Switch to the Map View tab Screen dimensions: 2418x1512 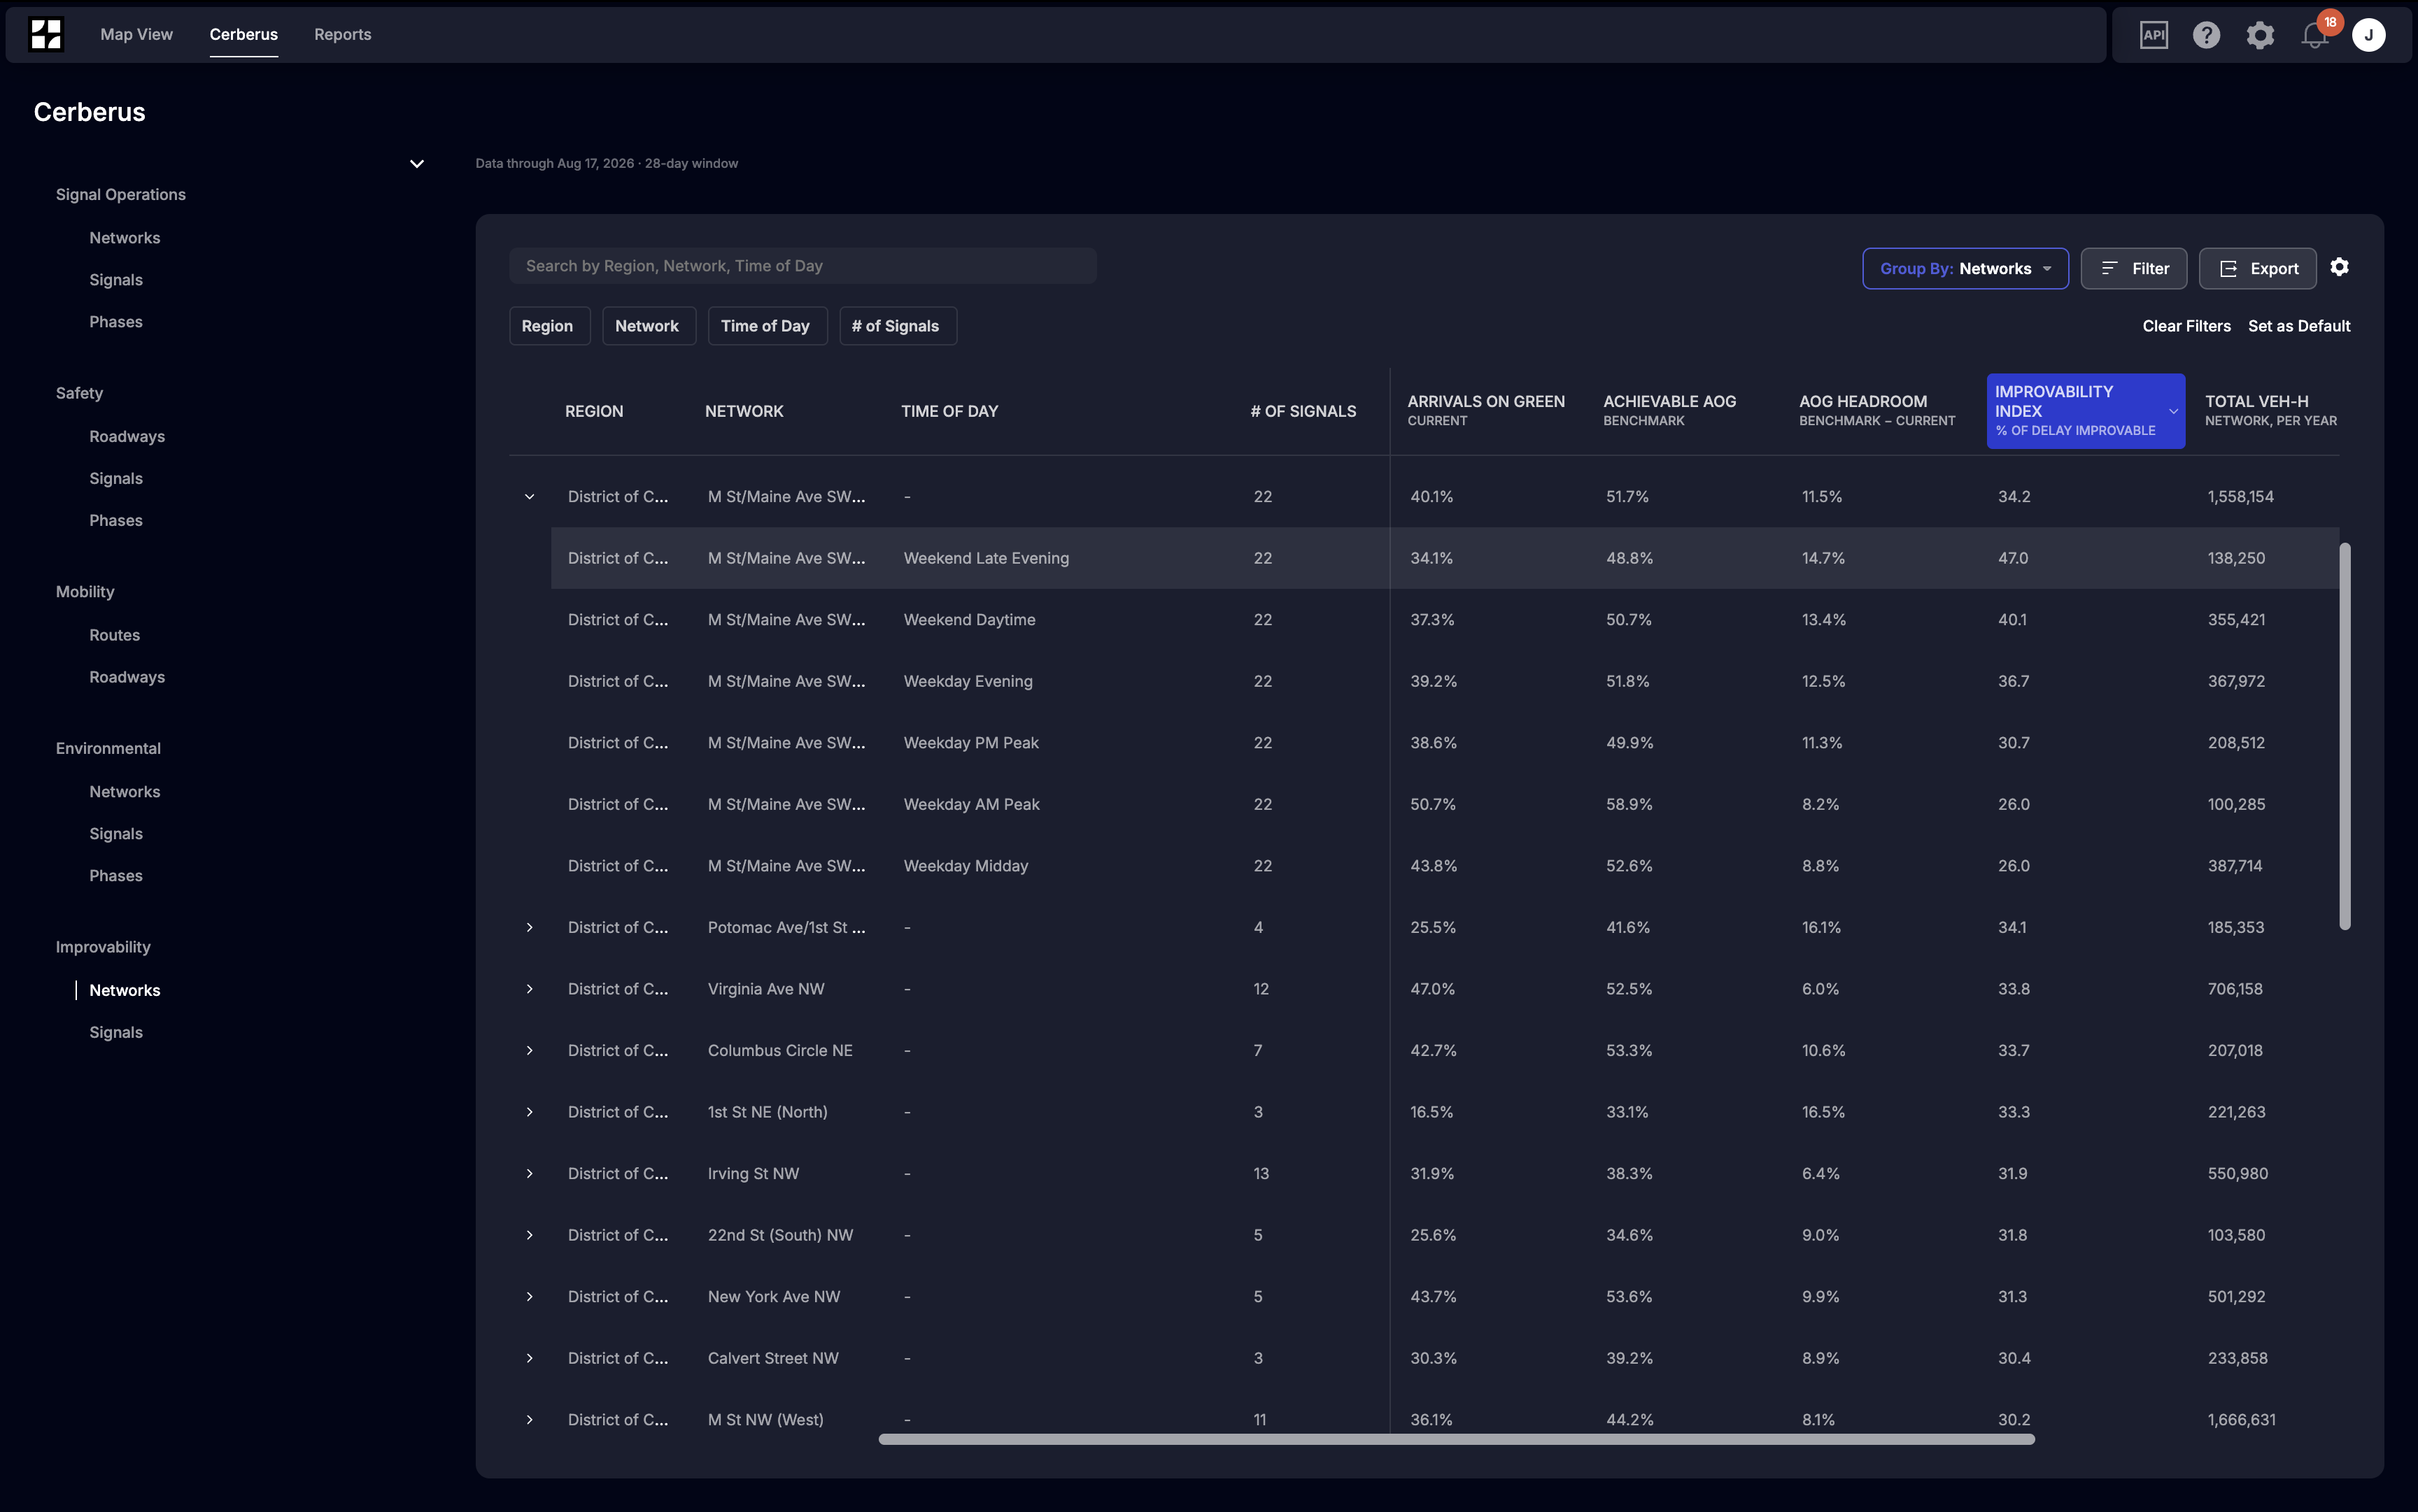(136, 34)
